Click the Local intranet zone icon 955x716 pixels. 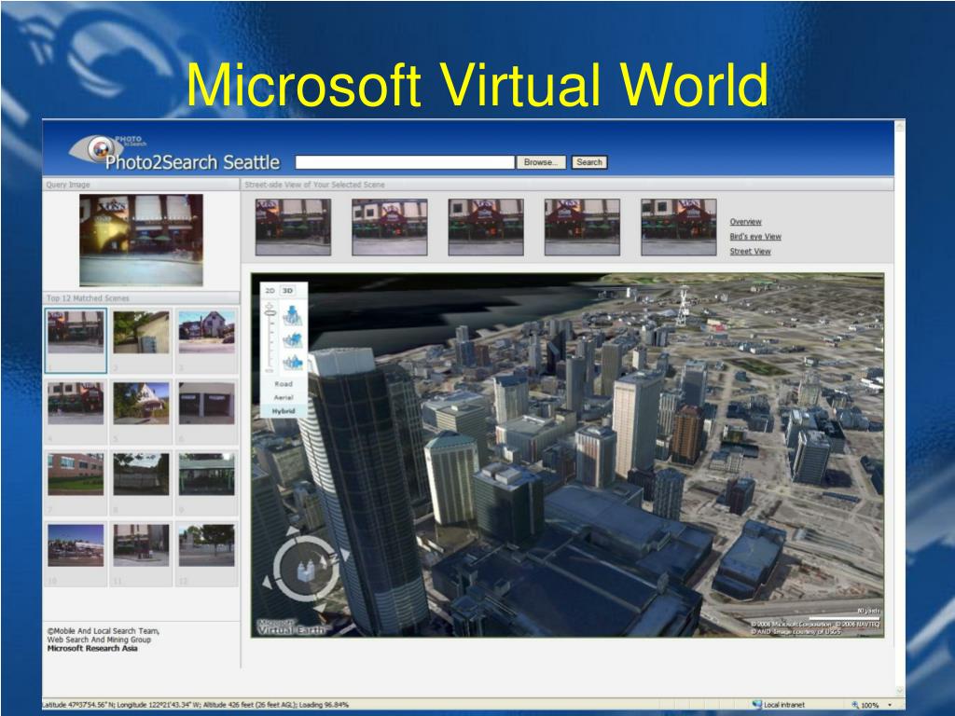pos(757,705)
